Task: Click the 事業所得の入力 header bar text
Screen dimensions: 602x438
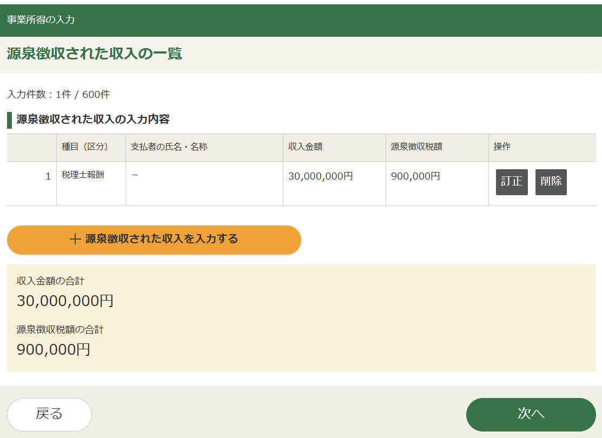Action: [41, 20]
